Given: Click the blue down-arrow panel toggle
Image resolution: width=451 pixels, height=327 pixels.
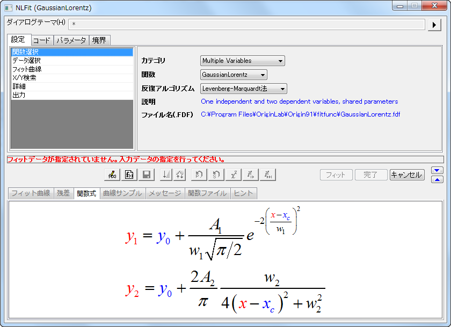Looking at the screenshot, I should (x=437, y=170).
